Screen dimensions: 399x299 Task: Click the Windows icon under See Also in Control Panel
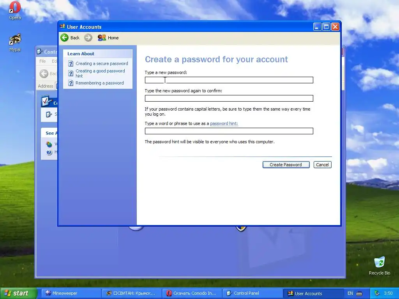point(49,144)
